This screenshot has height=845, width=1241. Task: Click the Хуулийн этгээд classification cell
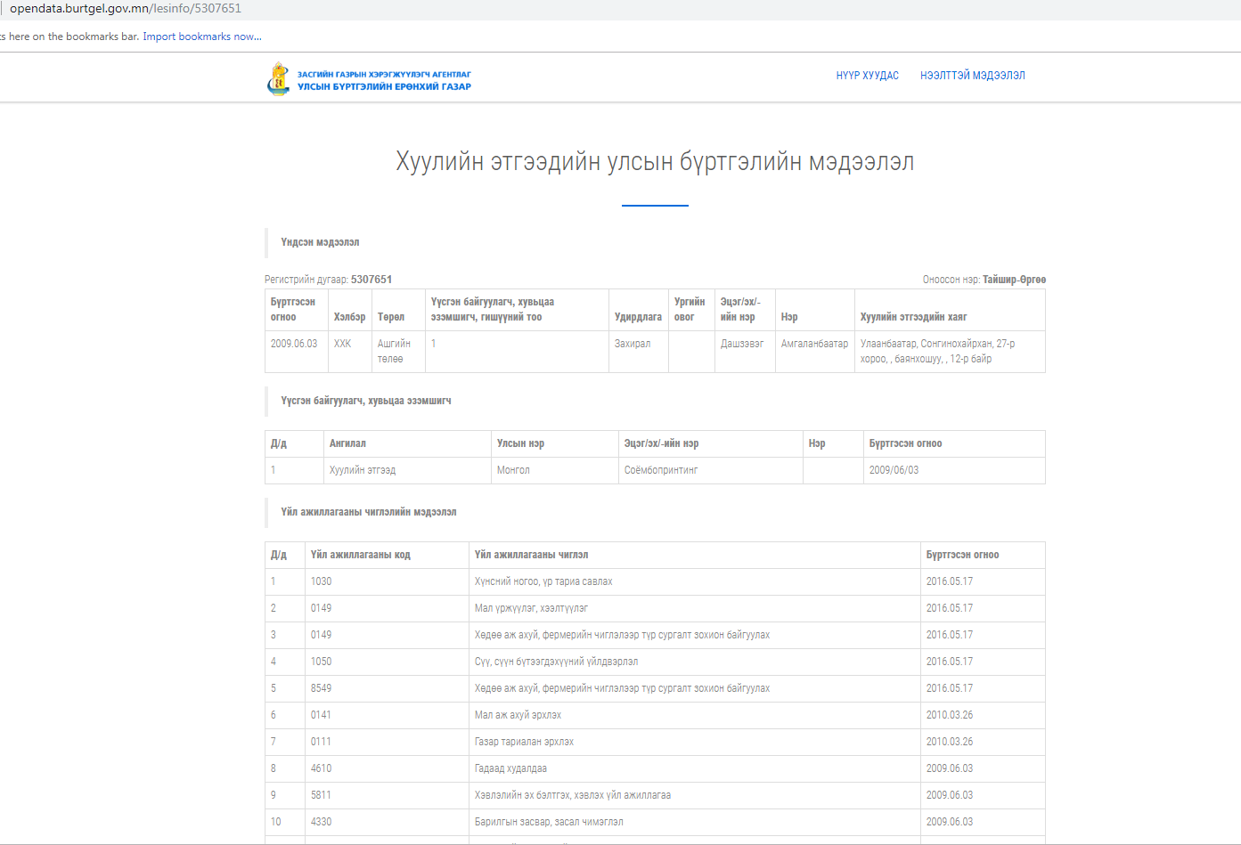pos(363,470)
